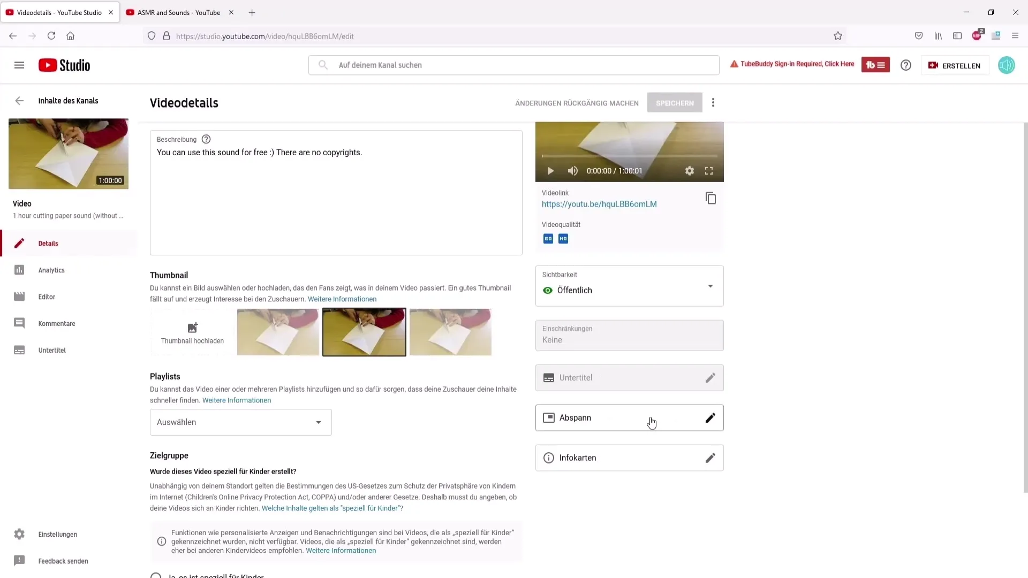
Task: Click Inhalte des Kanals menu item
Action: click(x=68, y=100)
